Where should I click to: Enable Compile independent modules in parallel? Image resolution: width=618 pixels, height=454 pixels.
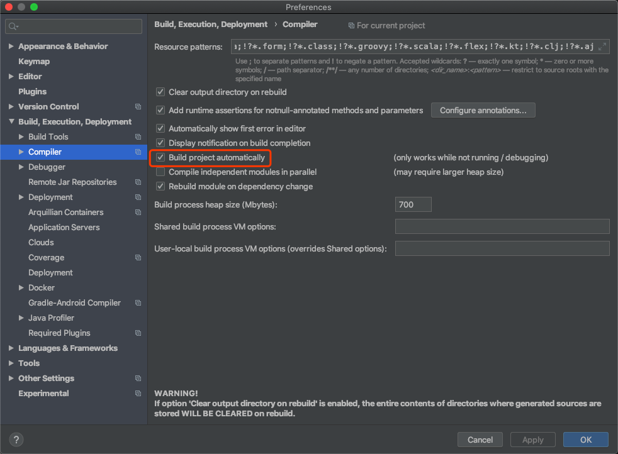(x=160, y=172)
